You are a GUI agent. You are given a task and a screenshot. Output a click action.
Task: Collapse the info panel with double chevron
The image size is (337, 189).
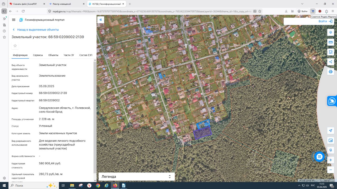101,20
